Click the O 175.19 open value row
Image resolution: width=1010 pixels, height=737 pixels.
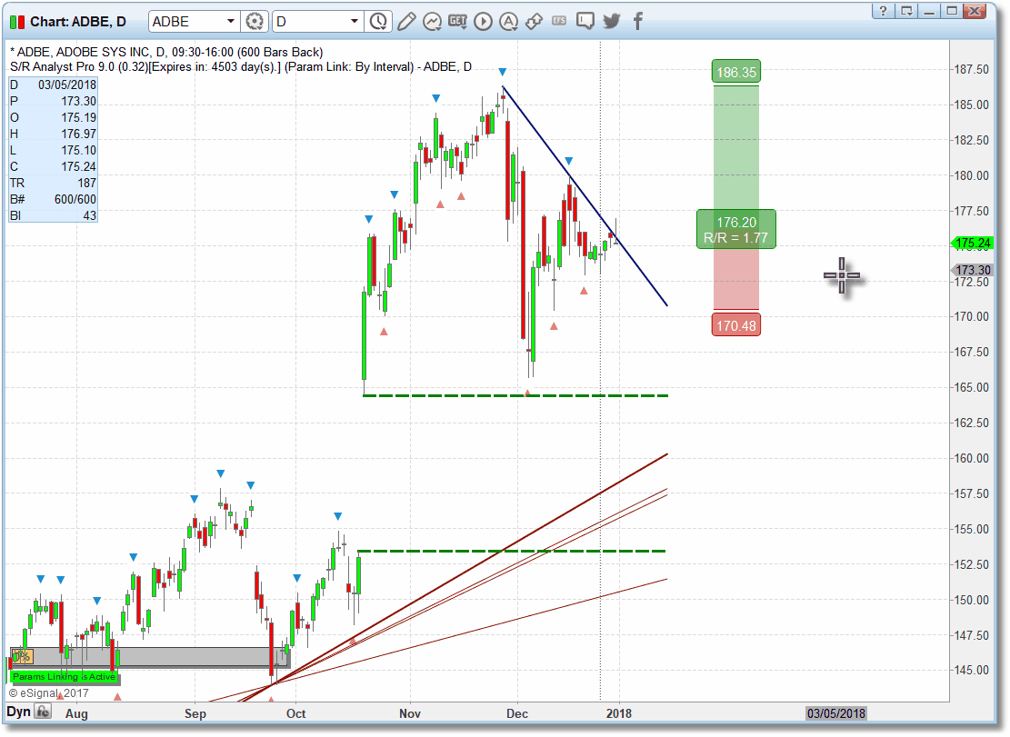(x=53, y=118)
